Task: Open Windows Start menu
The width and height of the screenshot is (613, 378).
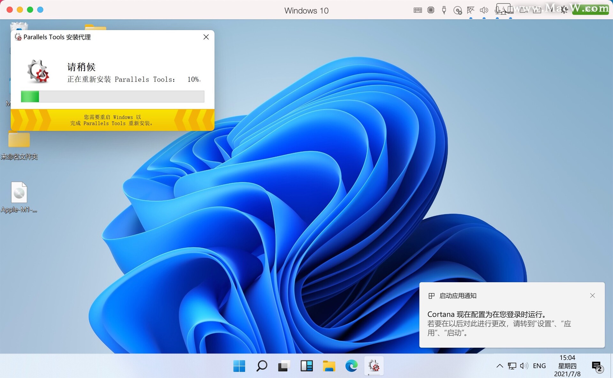Action: [x=239, y=366]
